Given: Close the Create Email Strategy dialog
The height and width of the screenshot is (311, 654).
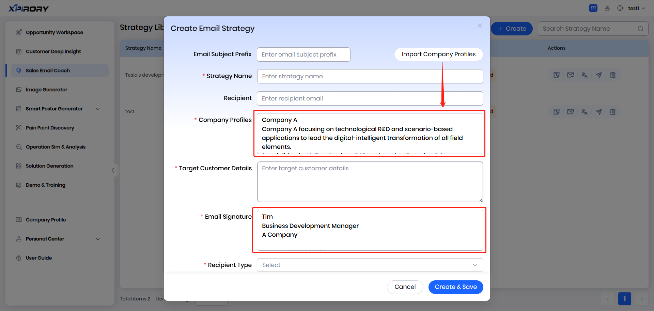Looking at the screenshot, I should pyautogui.click(x=480, y=26).
